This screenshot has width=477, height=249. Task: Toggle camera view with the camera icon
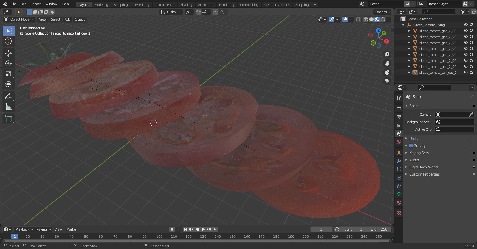tap(387, 72)
